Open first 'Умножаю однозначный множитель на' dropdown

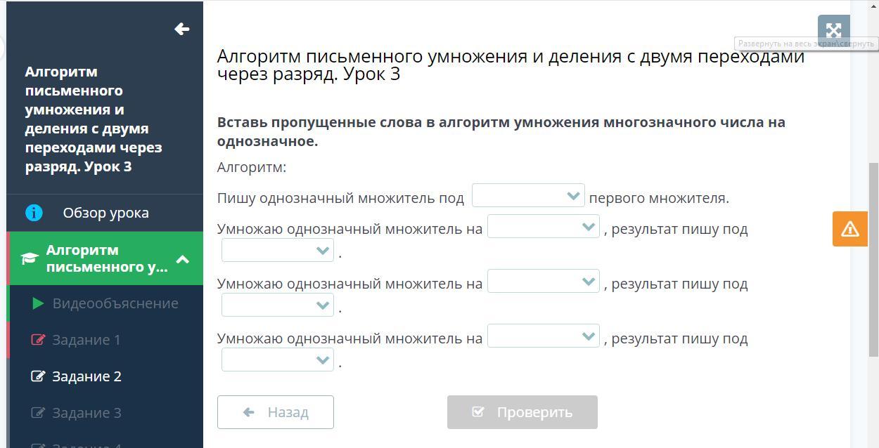click(x=543, y=226)
